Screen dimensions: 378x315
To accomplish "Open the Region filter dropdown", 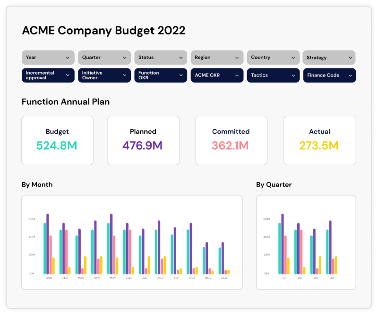I will [217, 57].
